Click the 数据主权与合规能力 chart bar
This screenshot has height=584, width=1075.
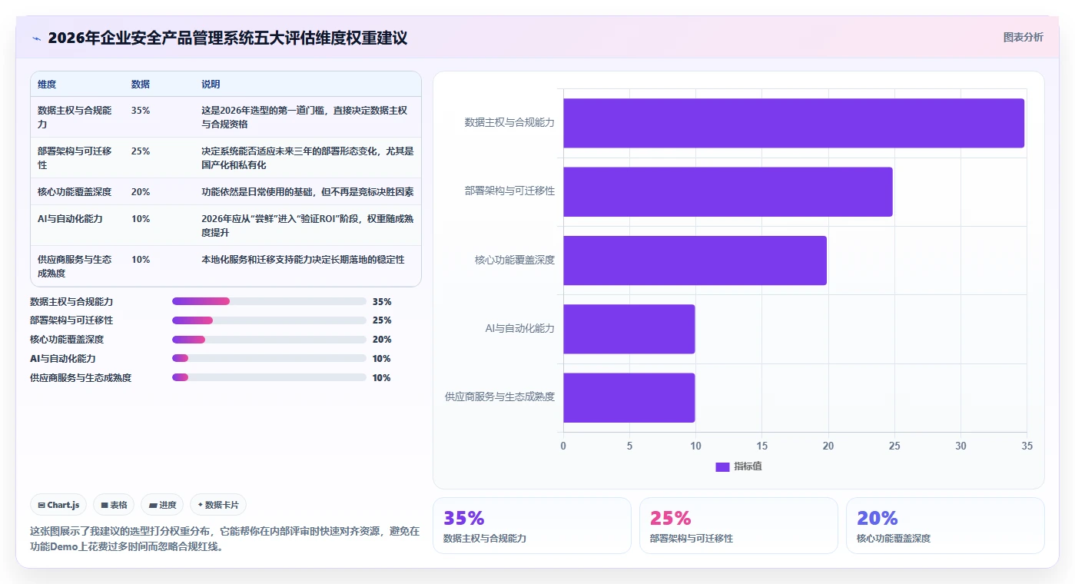(x=794, y=123)
